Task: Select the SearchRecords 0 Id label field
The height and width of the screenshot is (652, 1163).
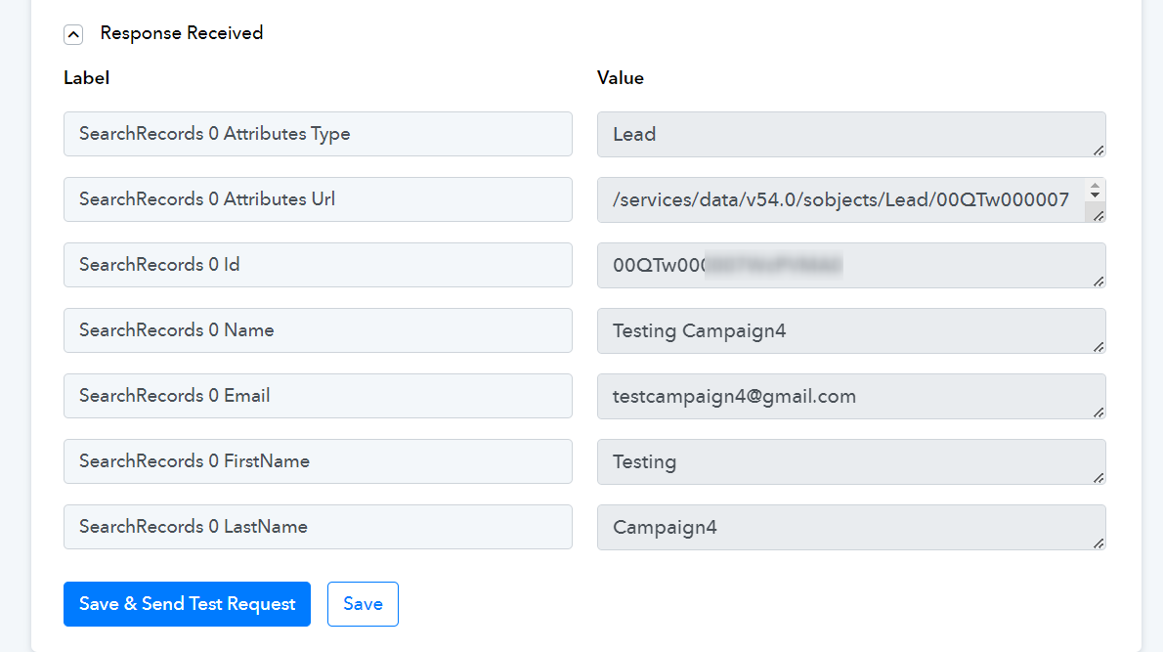Action: pyautogui.click(x=319, y=265)
